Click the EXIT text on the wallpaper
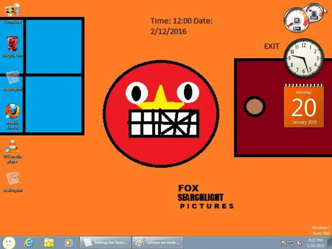This screenshot has height=249, width=332. (x=272, y=46)
